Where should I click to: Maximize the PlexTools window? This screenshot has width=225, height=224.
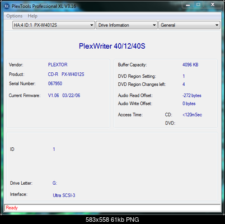point(199,5)
